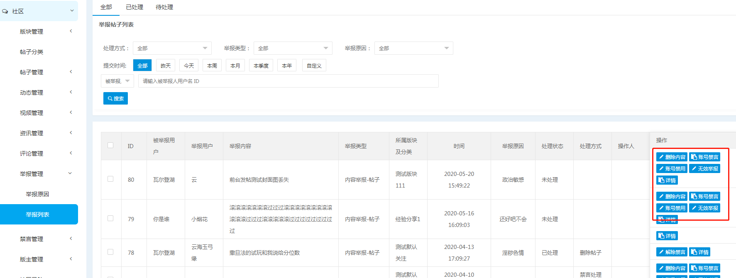Check the checkbox for report ID 78
Viewport: 736px width, 278px height.
click(x=110, y=252)
